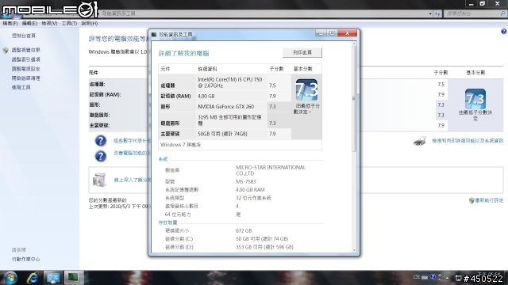Click the 672 GB disk size value

[x=244, y=230]
